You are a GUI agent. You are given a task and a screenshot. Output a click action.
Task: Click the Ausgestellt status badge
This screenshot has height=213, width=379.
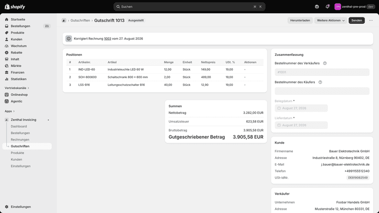(136, 21)
